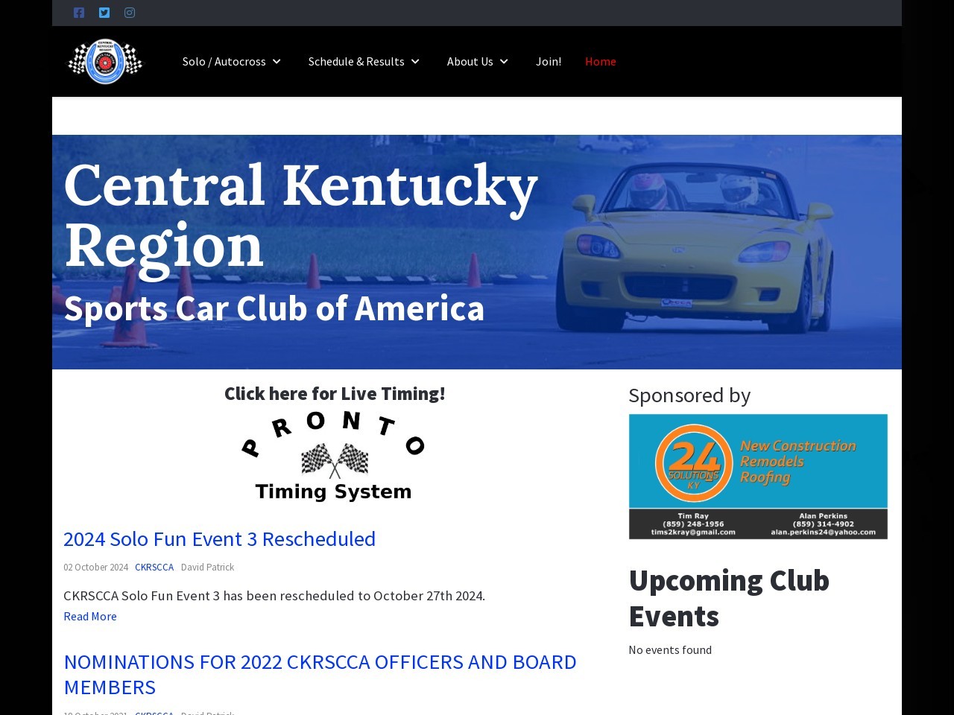Open the Instagram social icon
Image resolution: width=954 pixels, height=715 pixels.
point(130,13)
